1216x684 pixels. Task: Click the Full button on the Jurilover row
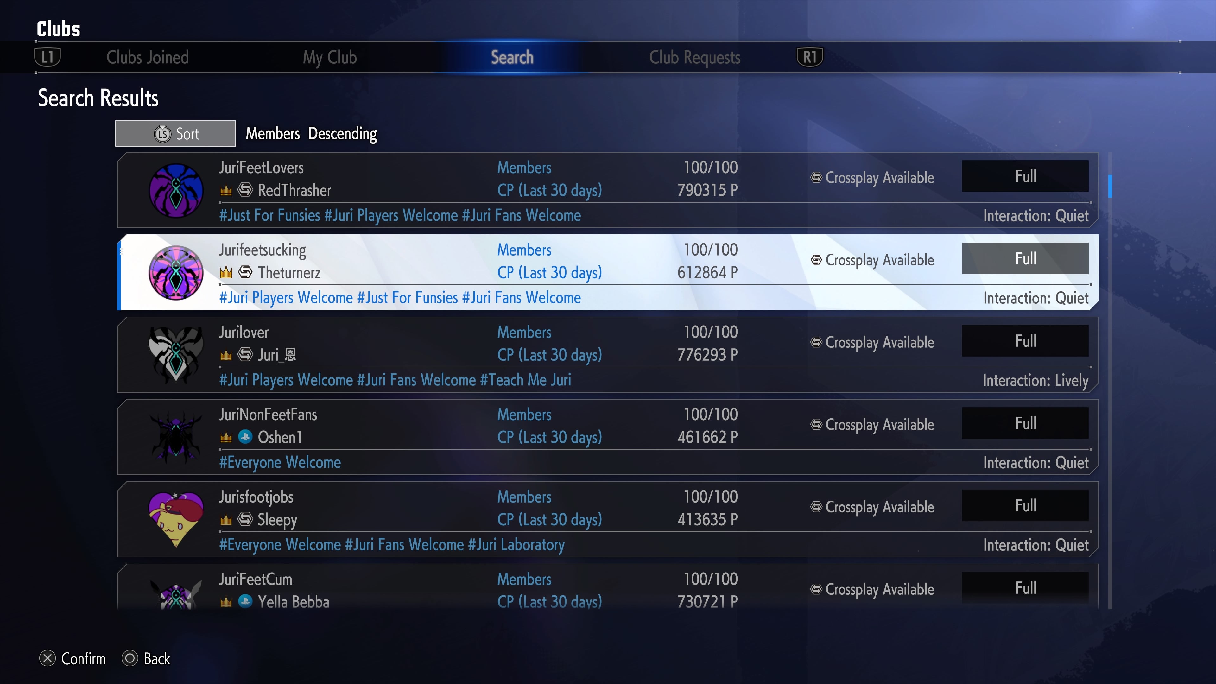coord(1025,341)
